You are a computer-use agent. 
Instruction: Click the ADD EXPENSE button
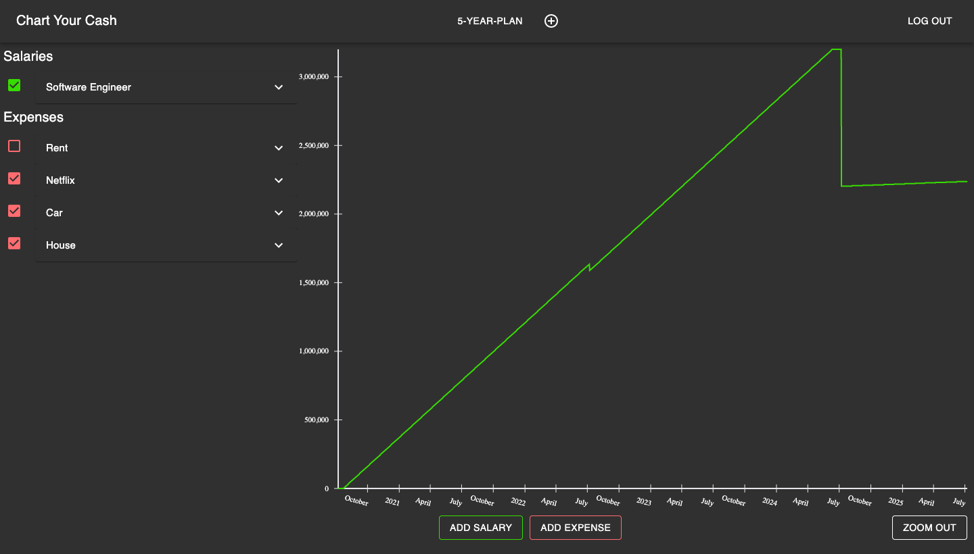click(575, 528)
